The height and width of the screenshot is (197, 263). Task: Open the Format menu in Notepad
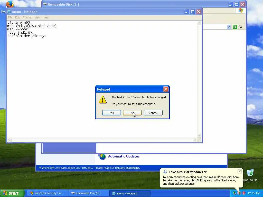click(27, 17)
